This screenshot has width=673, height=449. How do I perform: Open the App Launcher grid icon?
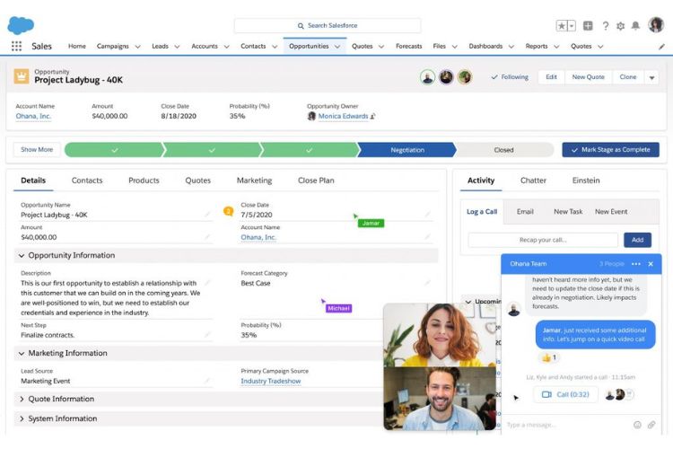click(x=16, y=46)
